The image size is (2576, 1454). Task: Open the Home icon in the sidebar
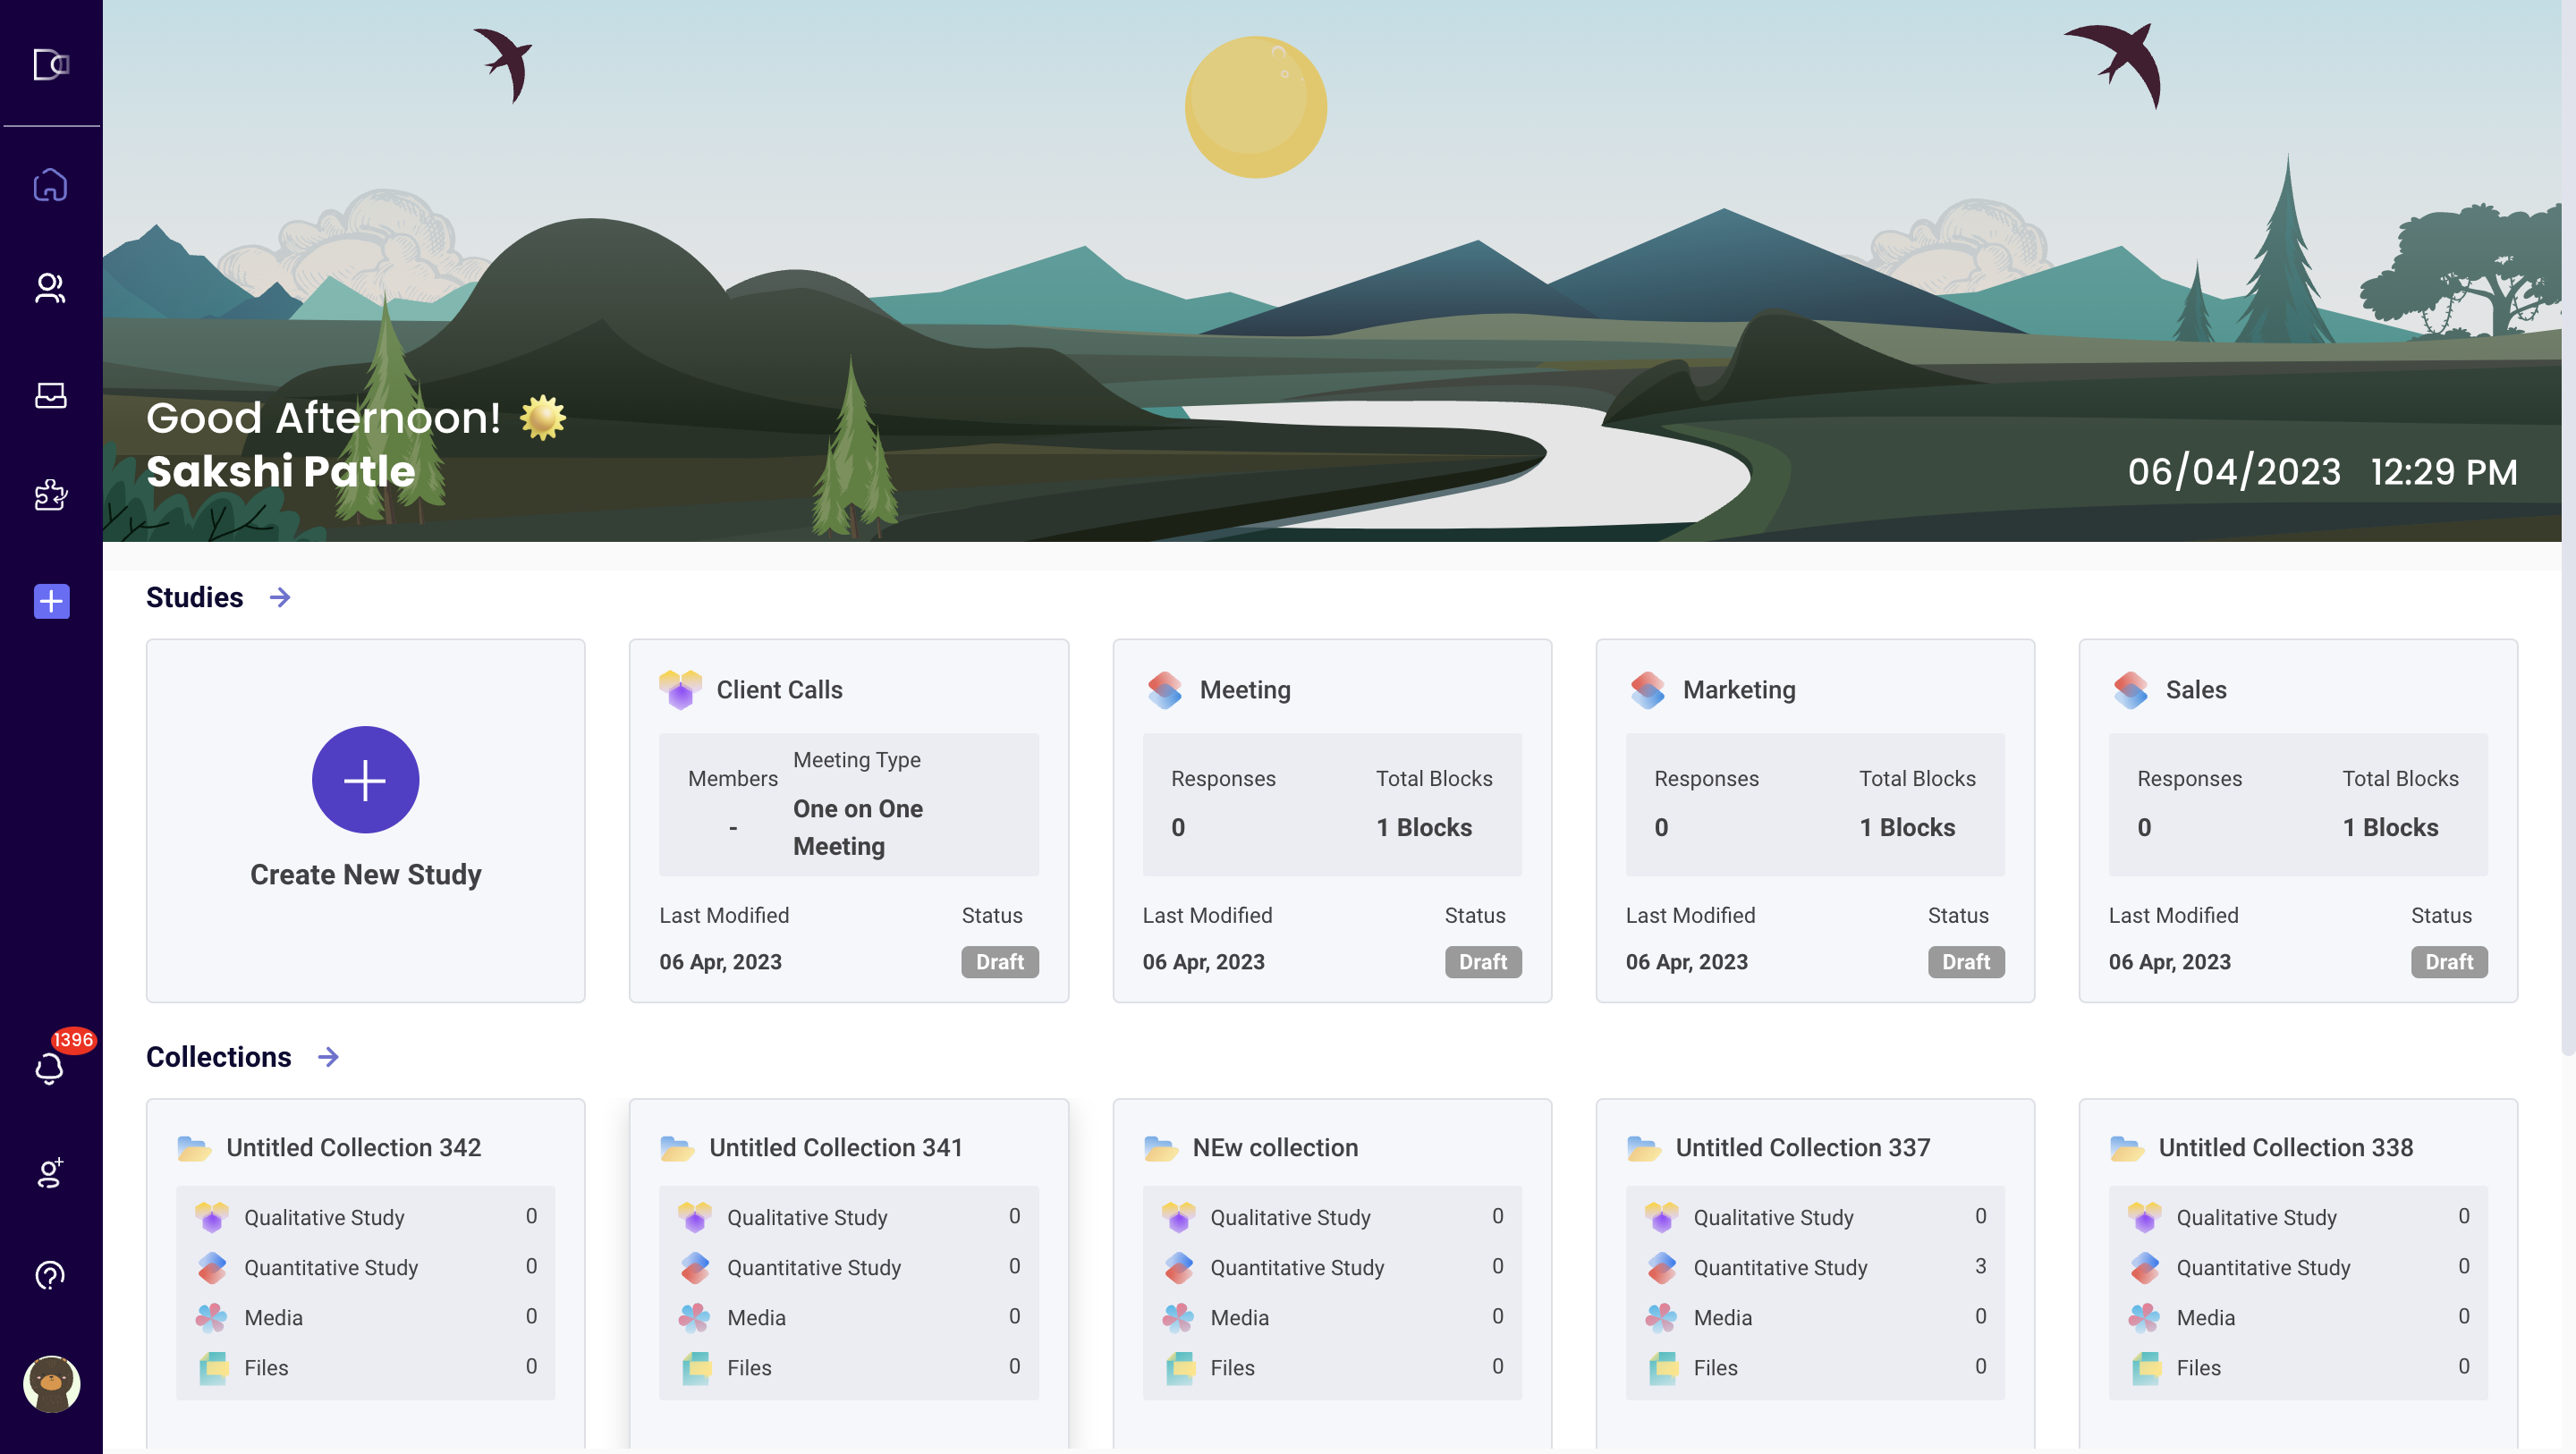pyautogui.click(x=50, y=185)
